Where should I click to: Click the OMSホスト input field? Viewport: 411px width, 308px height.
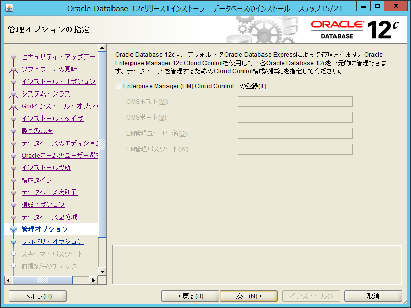tap(295, 102)
